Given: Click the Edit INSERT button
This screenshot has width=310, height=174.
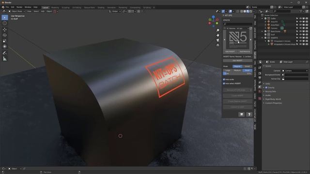Looking at the screenshot, I should [x=238, y=60].
